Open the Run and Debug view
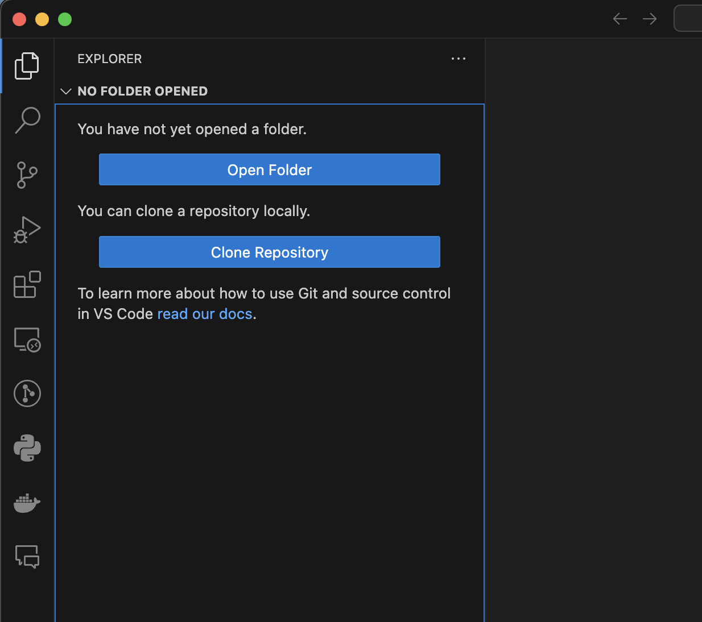This screenshot has height=622, width=702. [27, 230]
